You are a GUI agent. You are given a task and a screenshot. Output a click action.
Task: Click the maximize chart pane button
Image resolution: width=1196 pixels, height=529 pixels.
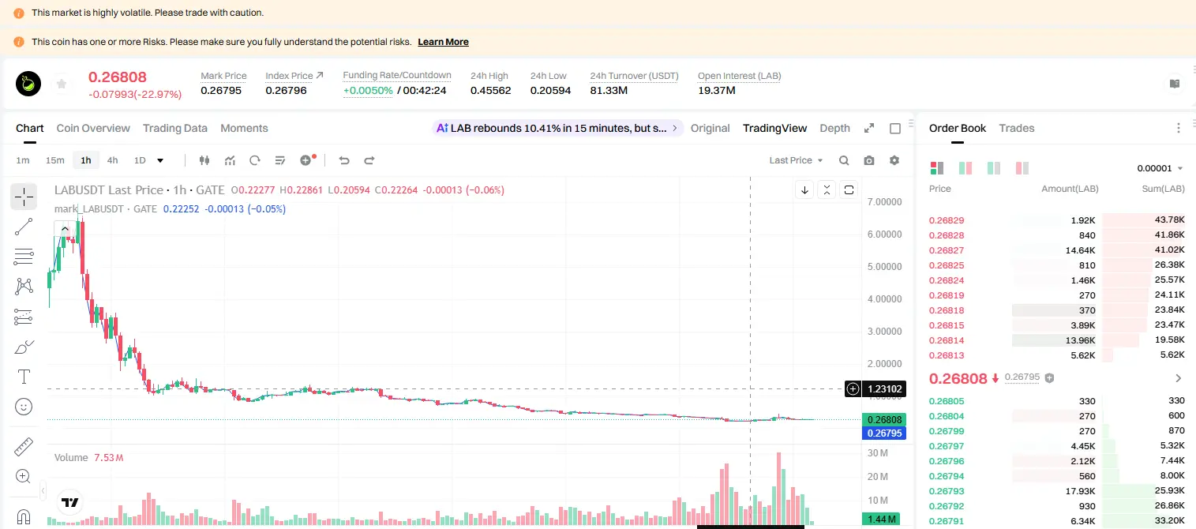(849, 189)
